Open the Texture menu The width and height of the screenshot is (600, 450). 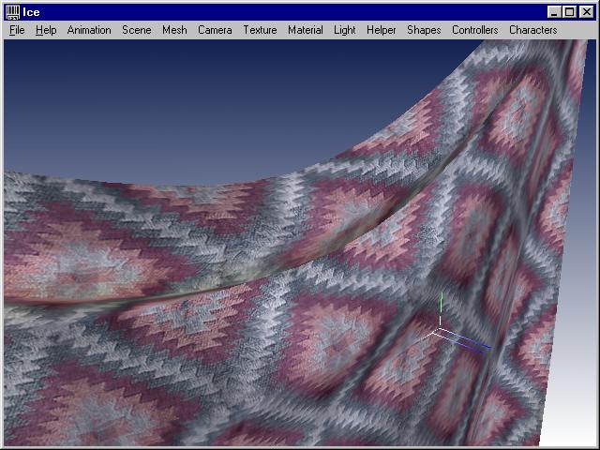tap(261, 30)
